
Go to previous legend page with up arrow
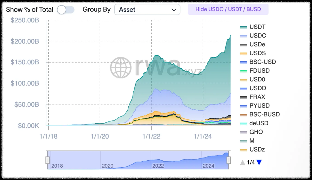point(242,162)
